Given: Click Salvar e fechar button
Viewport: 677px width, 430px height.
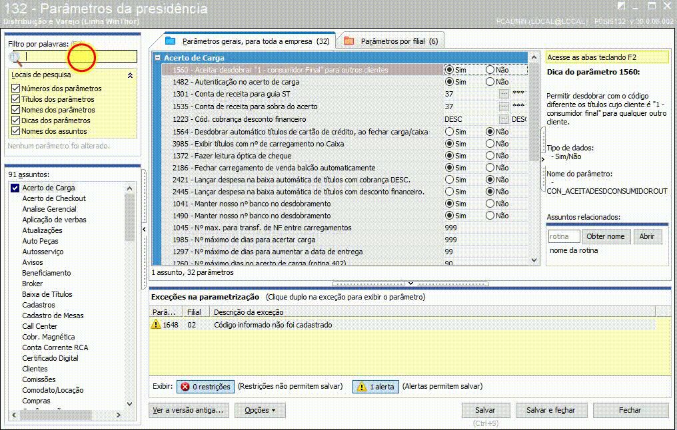Looking at the screenshot, I should (550, 410).
